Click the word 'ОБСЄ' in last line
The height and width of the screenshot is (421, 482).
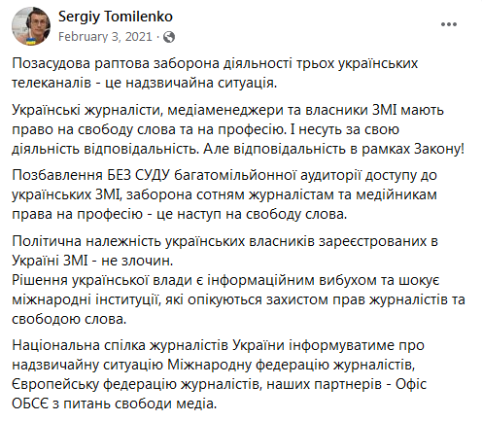(30, 404)
